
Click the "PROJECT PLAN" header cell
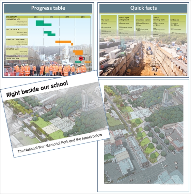click(x=17, y=17)
